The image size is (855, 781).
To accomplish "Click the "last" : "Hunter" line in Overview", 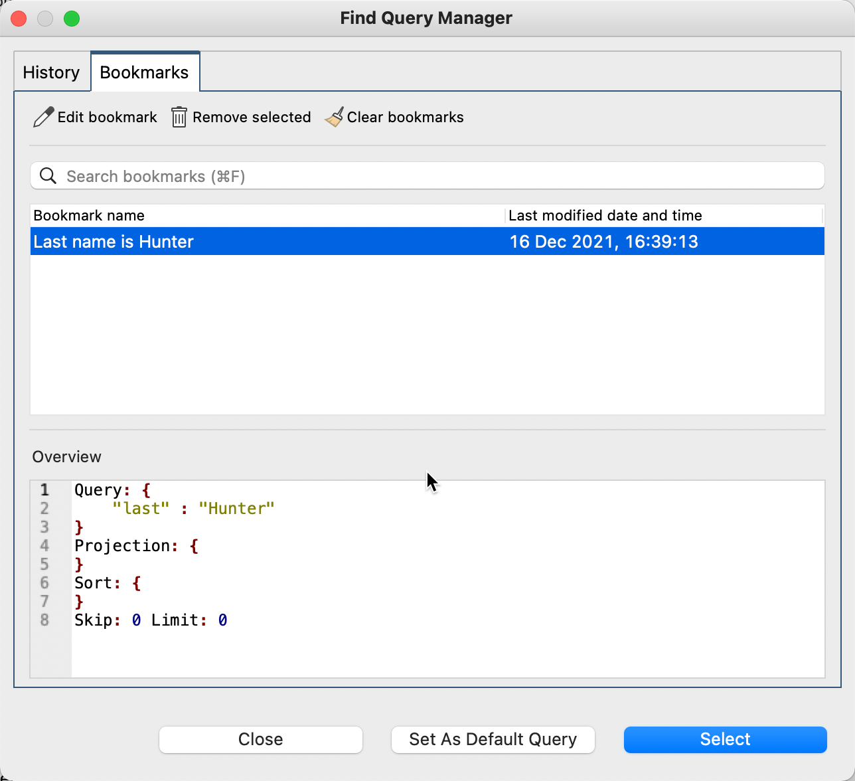I will pos(193,509).
